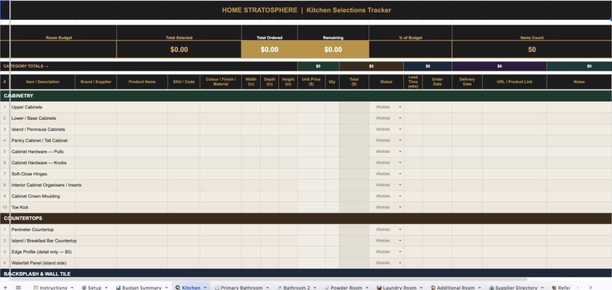Select the Remaining $0.00 cell
This screenshot has height=290, width=612.
click(x=333, y=49)
